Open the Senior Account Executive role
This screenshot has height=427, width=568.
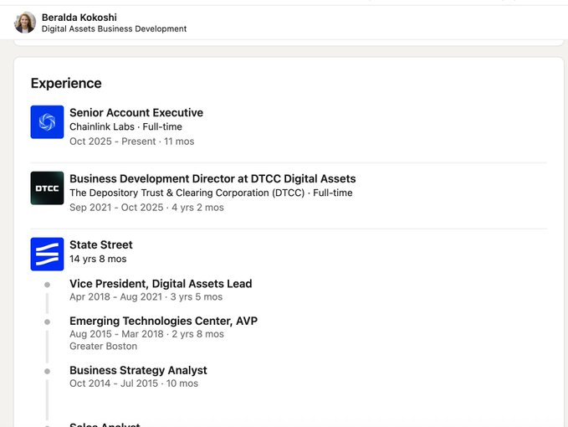[x=136, y=113]
